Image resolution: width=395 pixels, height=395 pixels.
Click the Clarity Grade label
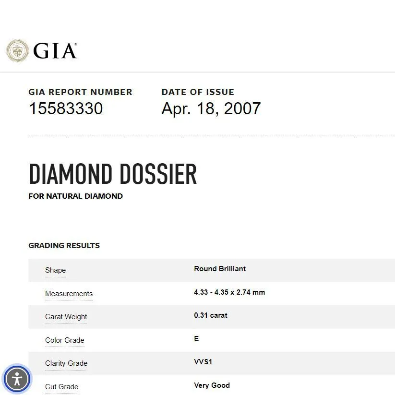(x=66, y=363)
